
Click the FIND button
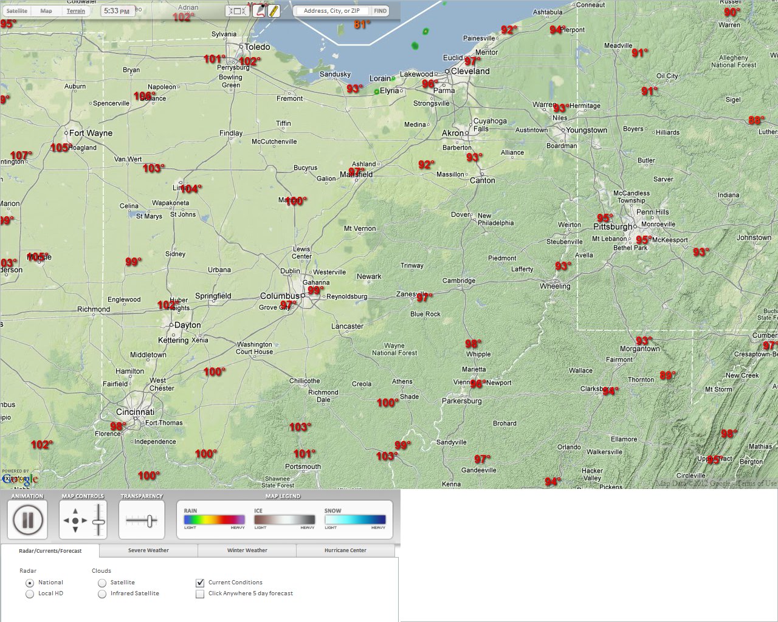tap(380, 11)
